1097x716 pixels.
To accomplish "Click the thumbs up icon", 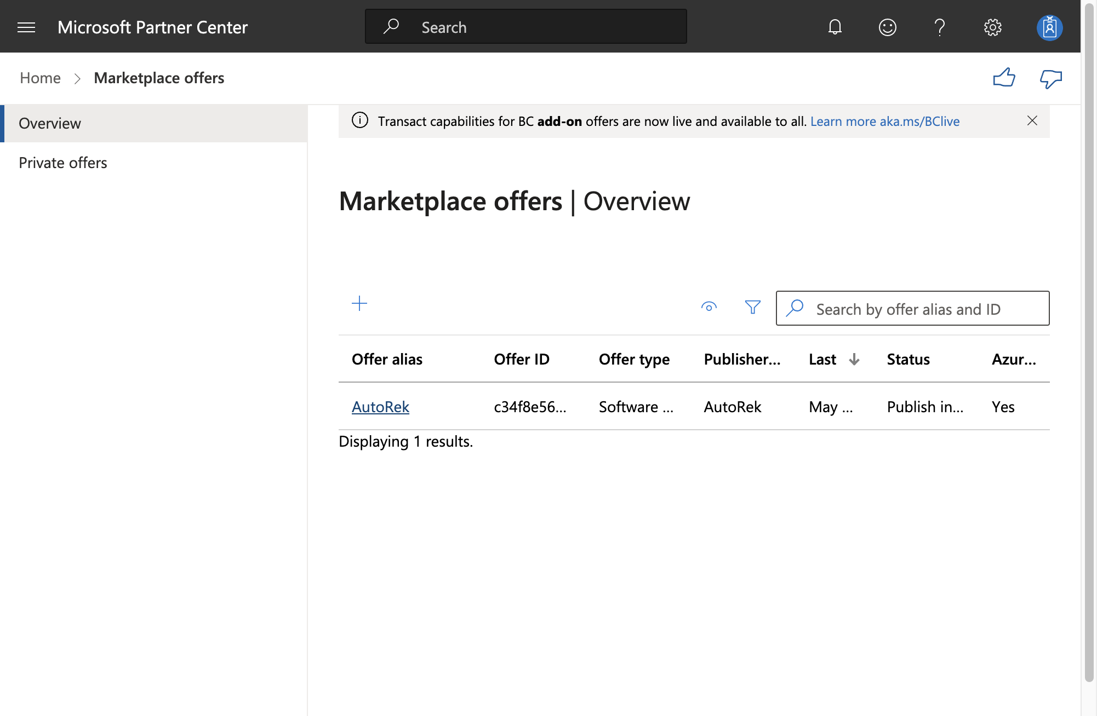I will (1004, 78).
